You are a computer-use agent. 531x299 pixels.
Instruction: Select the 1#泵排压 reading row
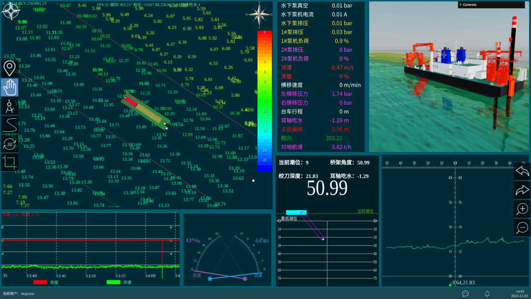click(x=321, y=32)
